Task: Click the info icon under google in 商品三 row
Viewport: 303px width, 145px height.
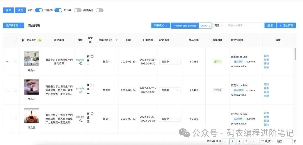Action: point(81,121)
